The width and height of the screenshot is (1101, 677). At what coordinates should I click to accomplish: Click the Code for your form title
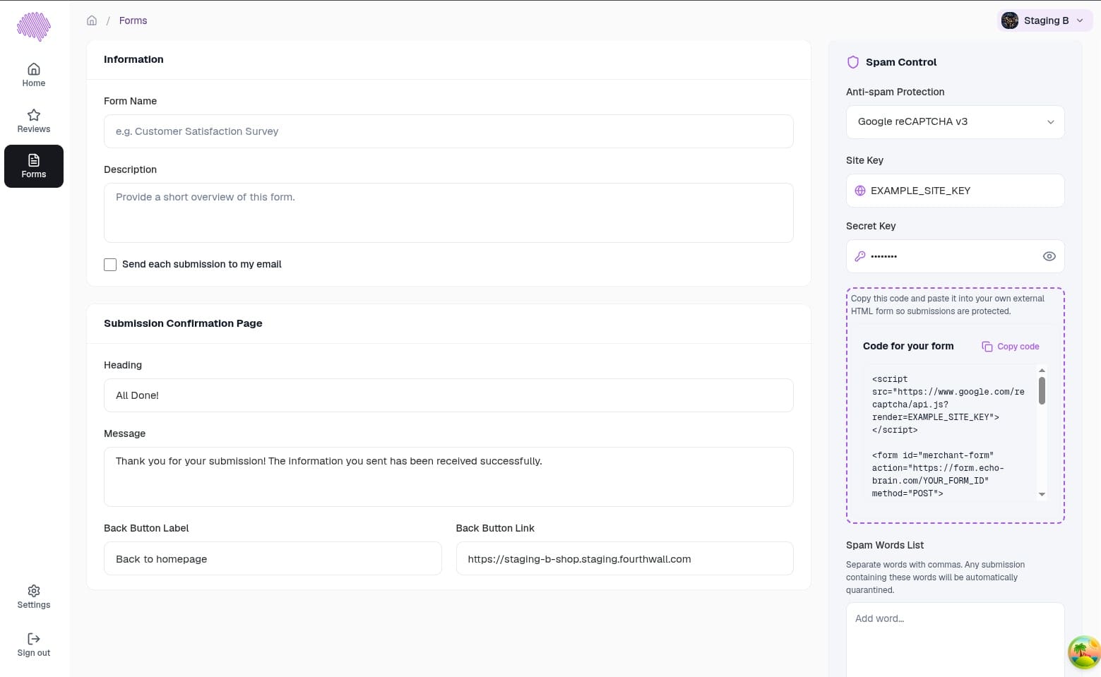pyautogui.click(x=908, y=346)
